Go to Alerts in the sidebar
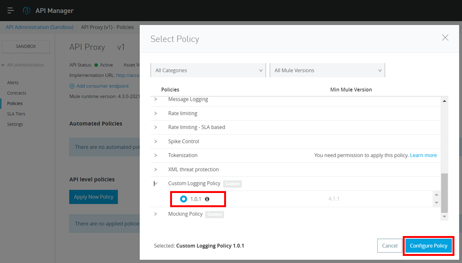Screen dimensions: 462x263 click(13, 83)
